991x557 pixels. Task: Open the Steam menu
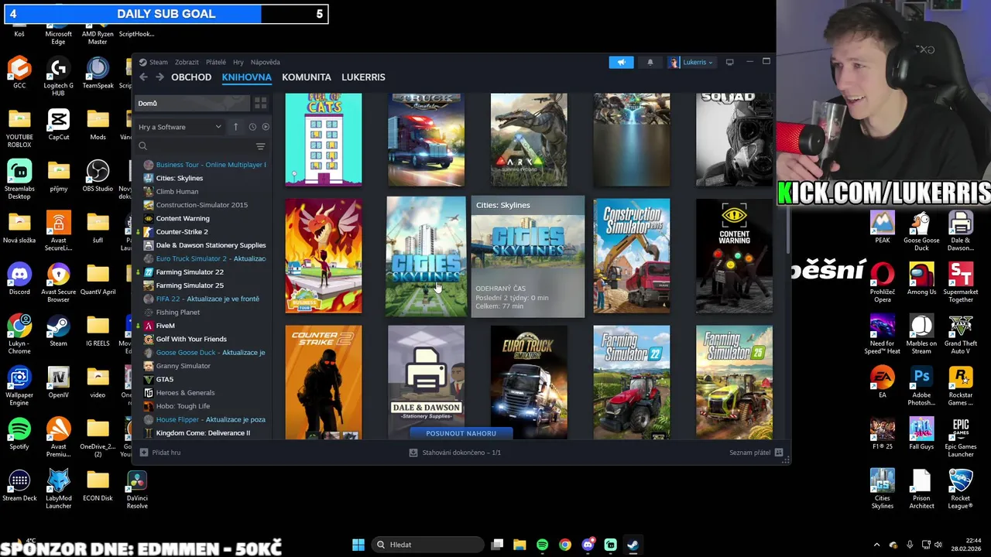click(153, 62)
